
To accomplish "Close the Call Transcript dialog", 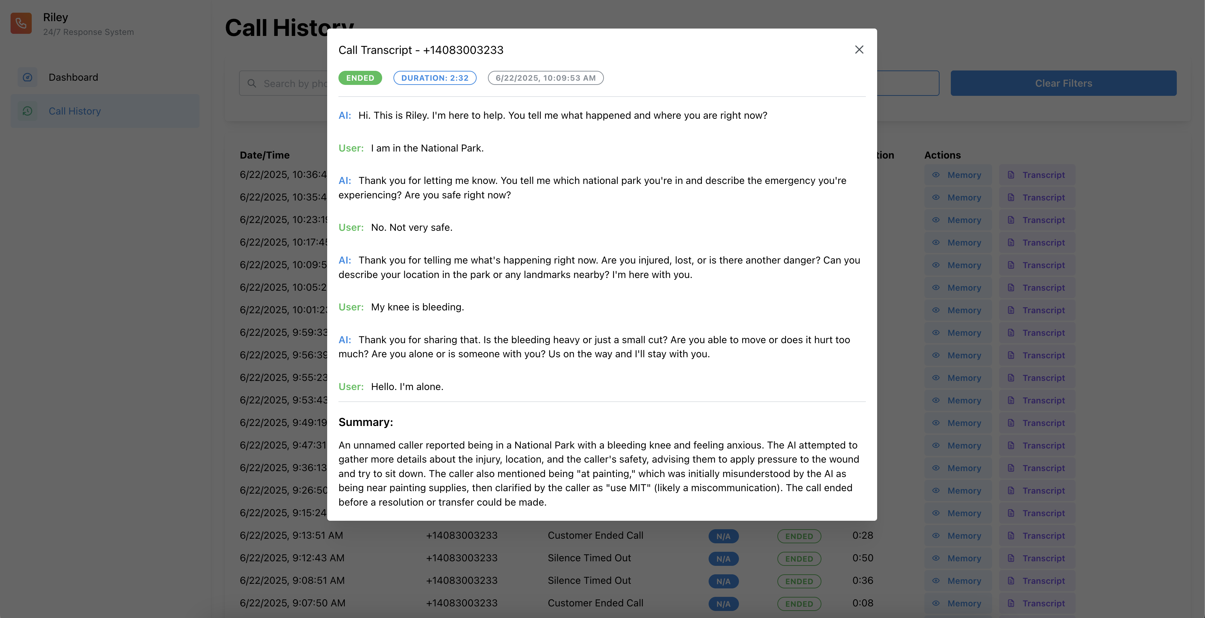I will tap(859, 50).
